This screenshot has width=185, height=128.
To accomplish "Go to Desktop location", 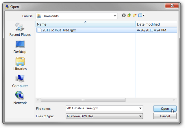I will (x=20, y=47).
